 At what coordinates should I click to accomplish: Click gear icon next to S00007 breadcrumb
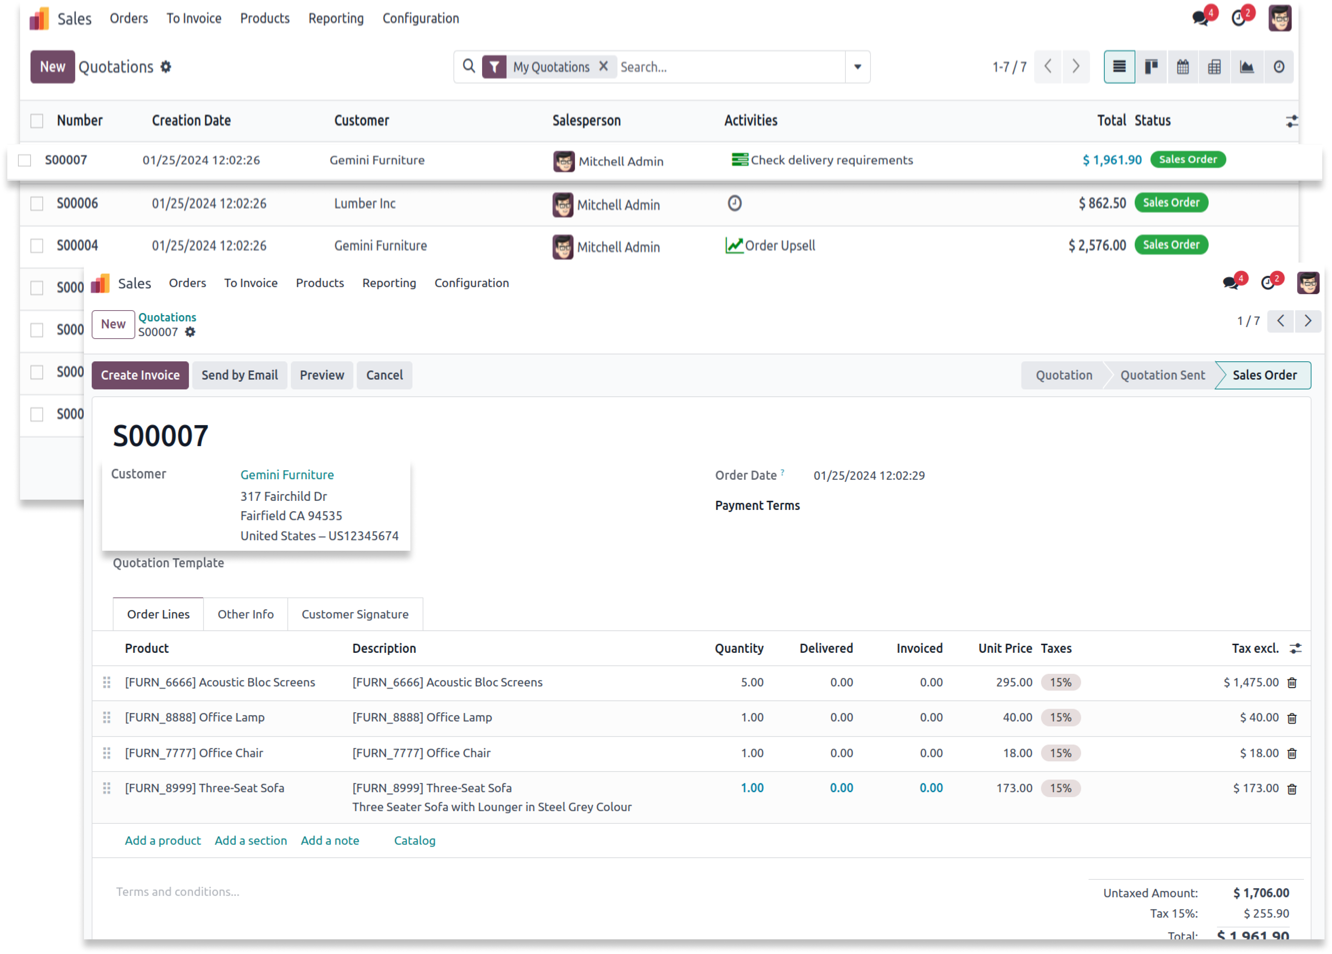(190, 332)
